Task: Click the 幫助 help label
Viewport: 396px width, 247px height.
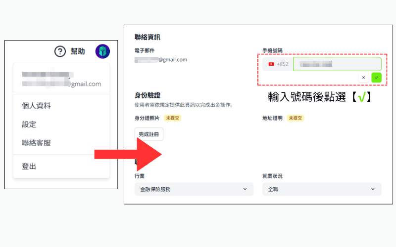Action: coord(78,51)
